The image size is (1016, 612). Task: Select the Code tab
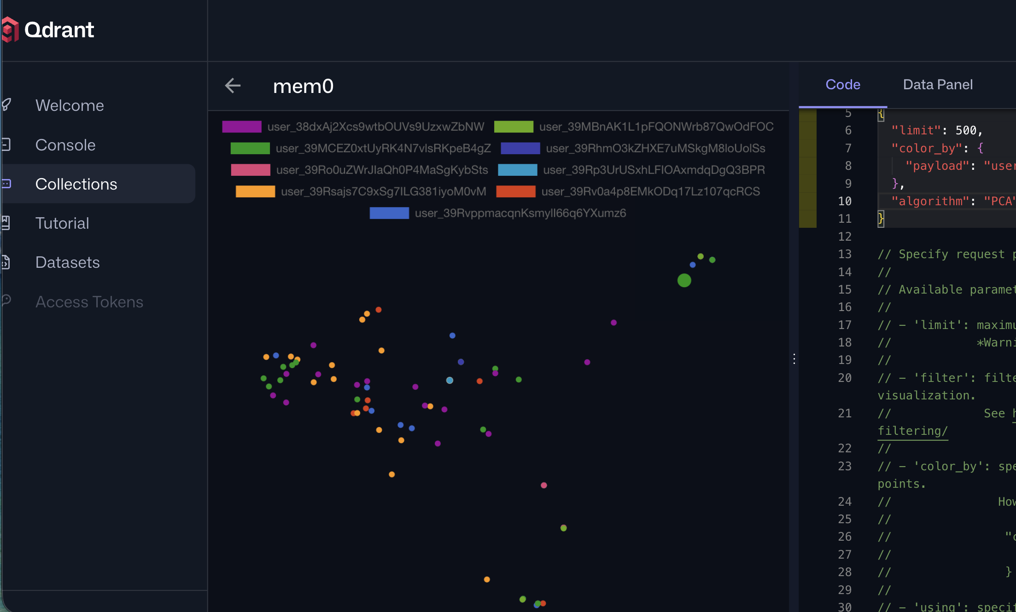(x=842, y=85)
